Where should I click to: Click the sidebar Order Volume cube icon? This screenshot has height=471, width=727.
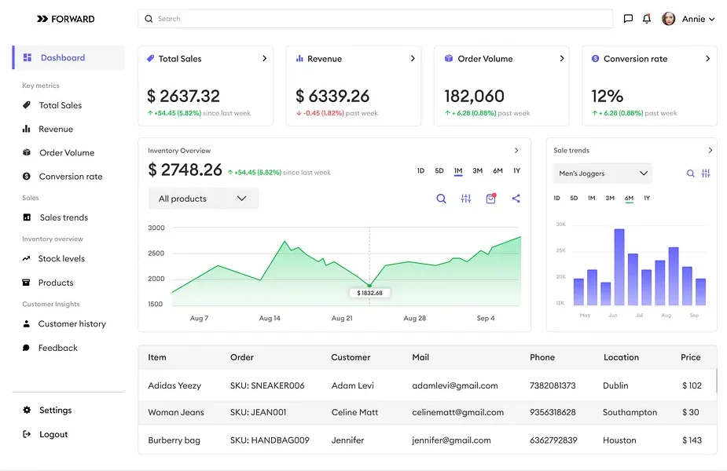point(27,152)
